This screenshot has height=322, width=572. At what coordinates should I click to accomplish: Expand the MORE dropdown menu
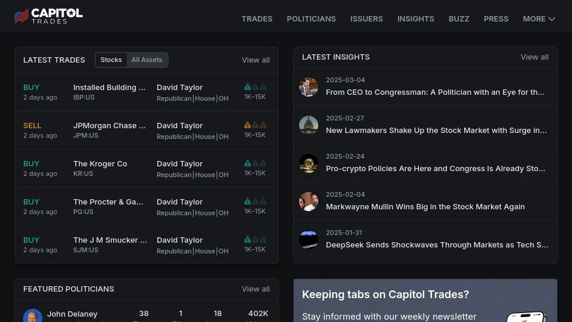pyautogui.click(x=539, y=19)
